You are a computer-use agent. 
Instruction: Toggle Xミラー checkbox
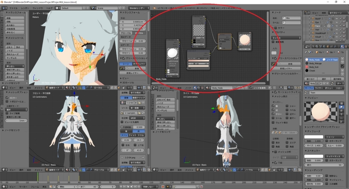click(7, 98)
